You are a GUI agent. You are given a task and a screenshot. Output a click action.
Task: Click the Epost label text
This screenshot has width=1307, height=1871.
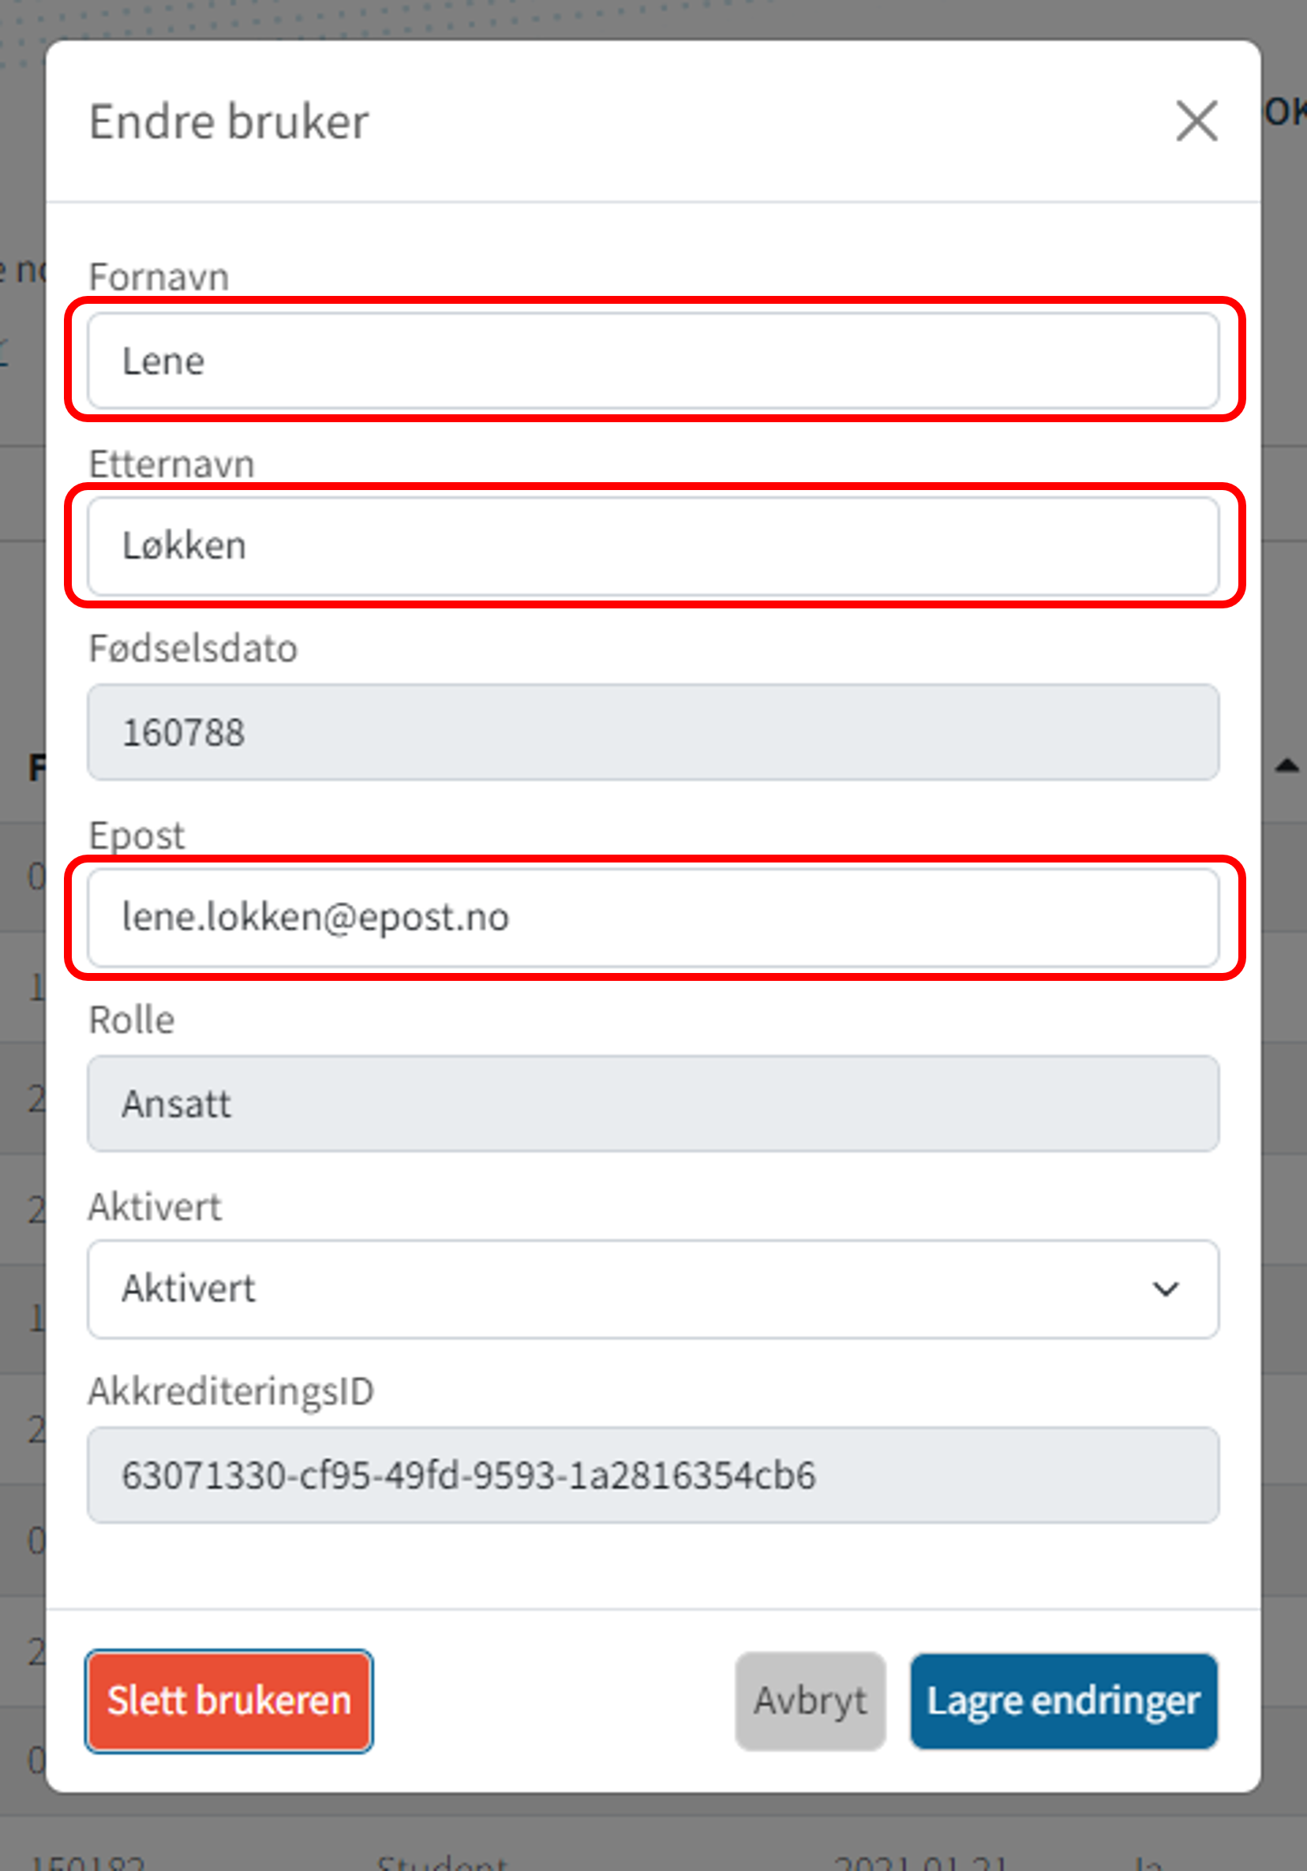coord(136,835)
